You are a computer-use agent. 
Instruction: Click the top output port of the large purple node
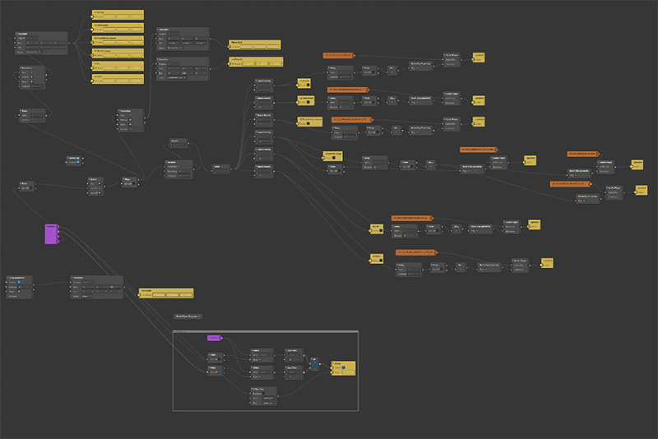[58, 227]
